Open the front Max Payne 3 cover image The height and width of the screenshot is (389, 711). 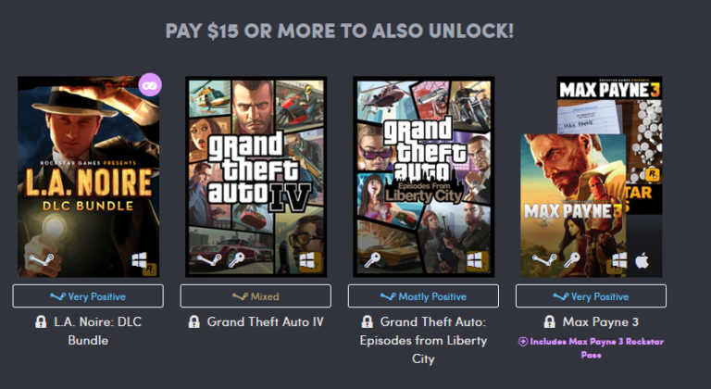point(573,206)
